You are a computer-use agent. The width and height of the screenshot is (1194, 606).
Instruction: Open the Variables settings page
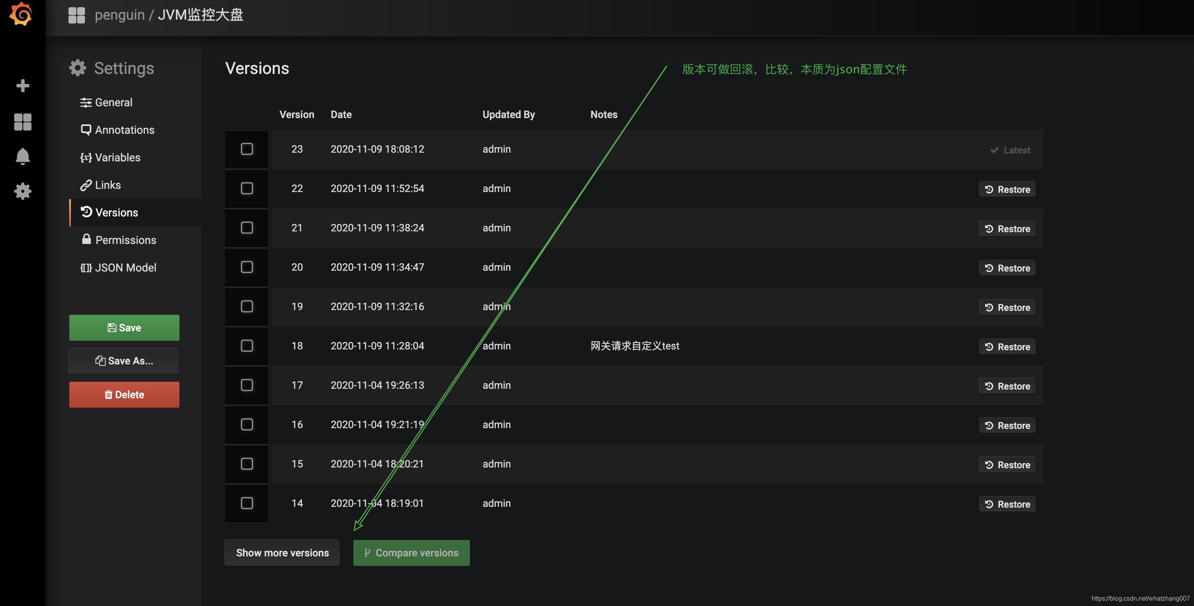[117, 157]
